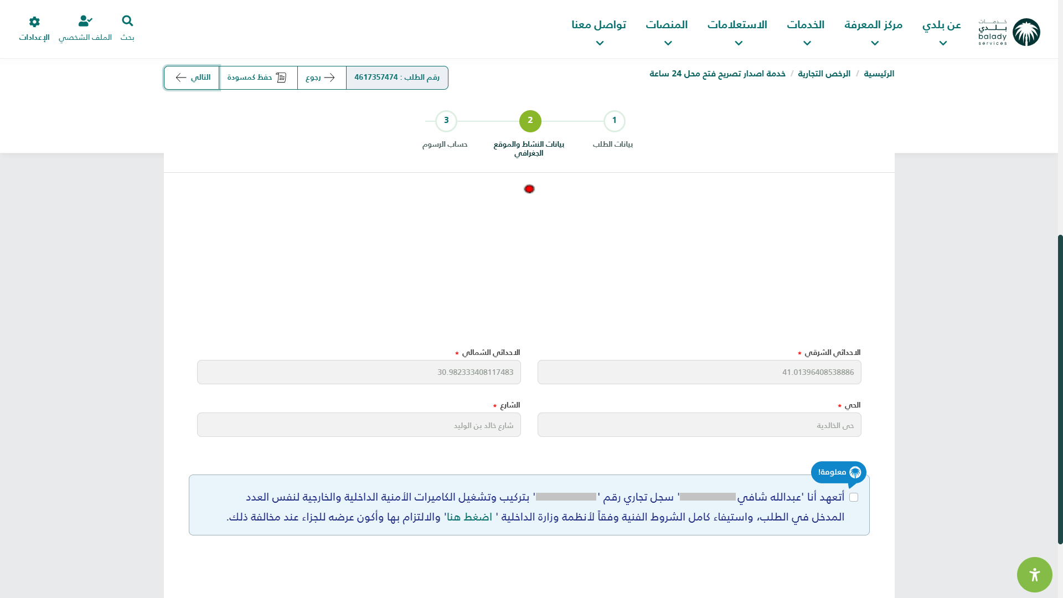This screenshot has height=598, width=1063.
Task: Click the اضغط هنا link
Action: tap(469, 517)
